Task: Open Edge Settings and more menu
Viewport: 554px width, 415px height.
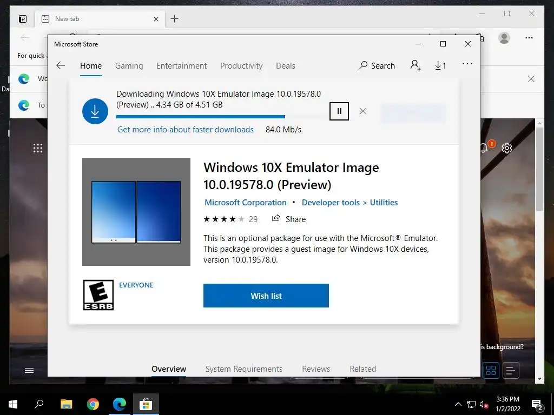Action: 529,38
